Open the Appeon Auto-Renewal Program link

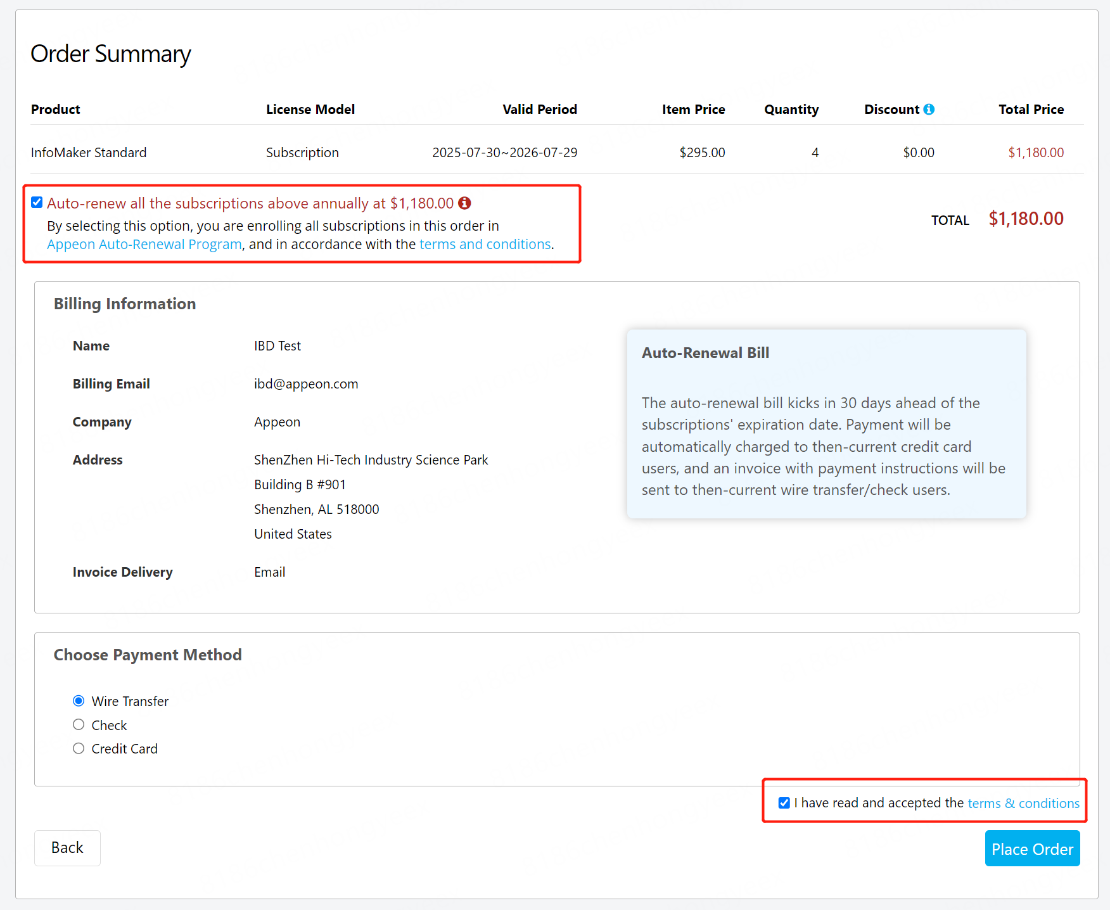coord(144,245)
